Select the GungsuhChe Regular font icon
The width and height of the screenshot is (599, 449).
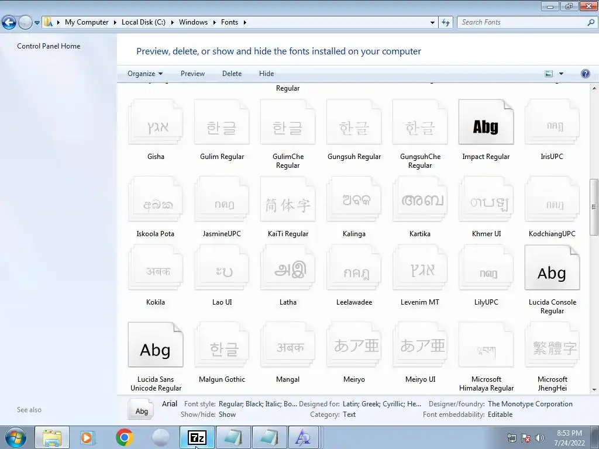pyautogui.click(x=420, y=122)
